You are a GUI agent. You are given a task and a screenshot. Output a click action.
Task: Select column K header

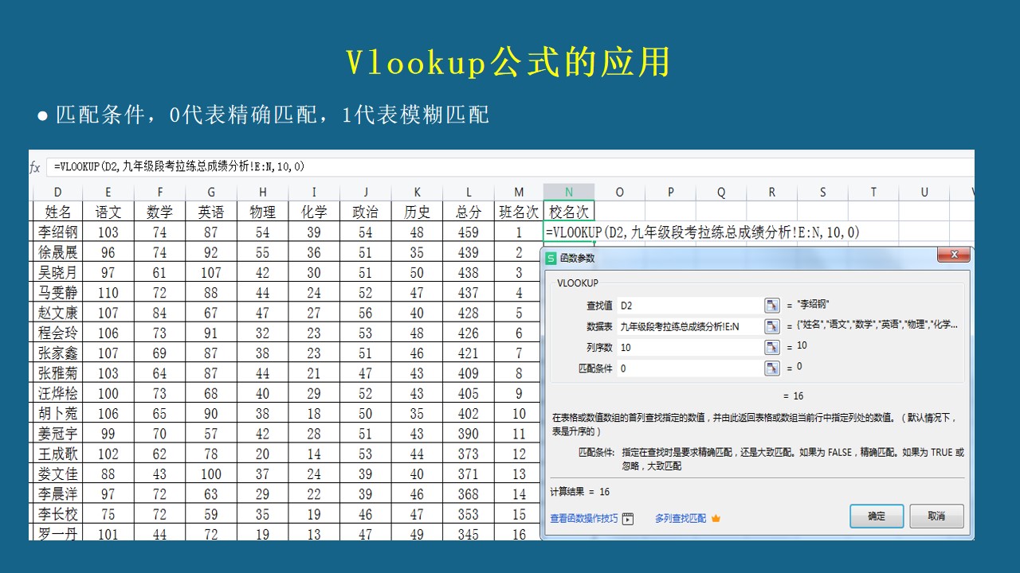pos(417,192)
